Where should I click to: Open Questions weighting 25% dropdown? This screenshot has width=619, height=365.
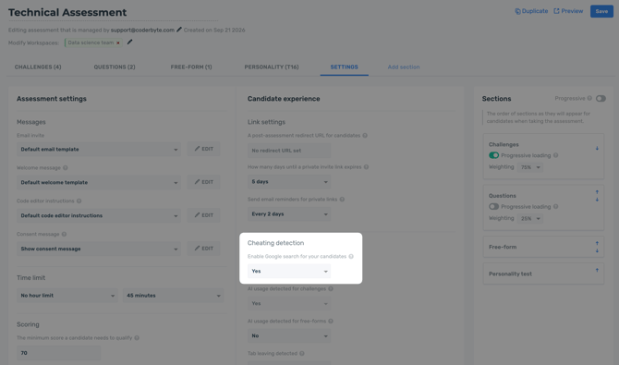click(530, 218)
